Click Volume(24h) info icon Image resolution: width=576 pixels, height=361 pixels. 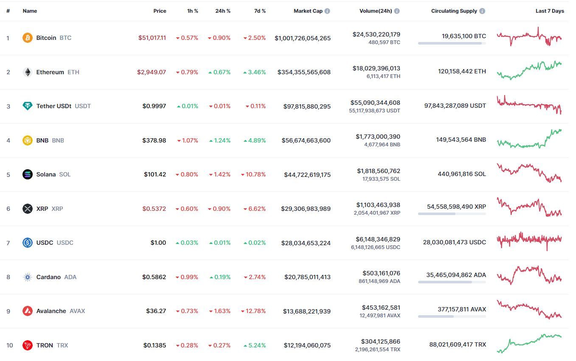[396, 11]
